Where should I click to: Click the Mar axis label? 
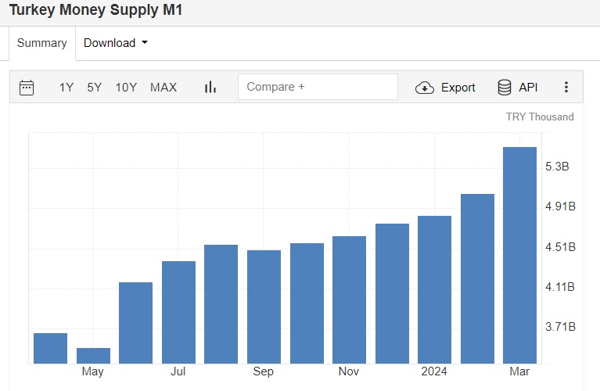[x=519, y=371]
